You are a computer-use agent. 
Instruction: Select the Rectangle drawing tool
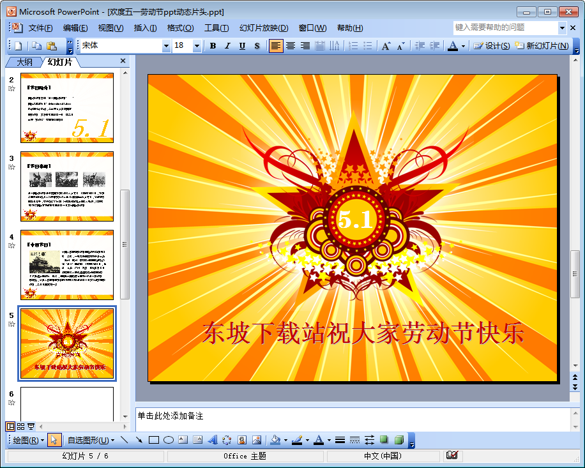point(154,441)
